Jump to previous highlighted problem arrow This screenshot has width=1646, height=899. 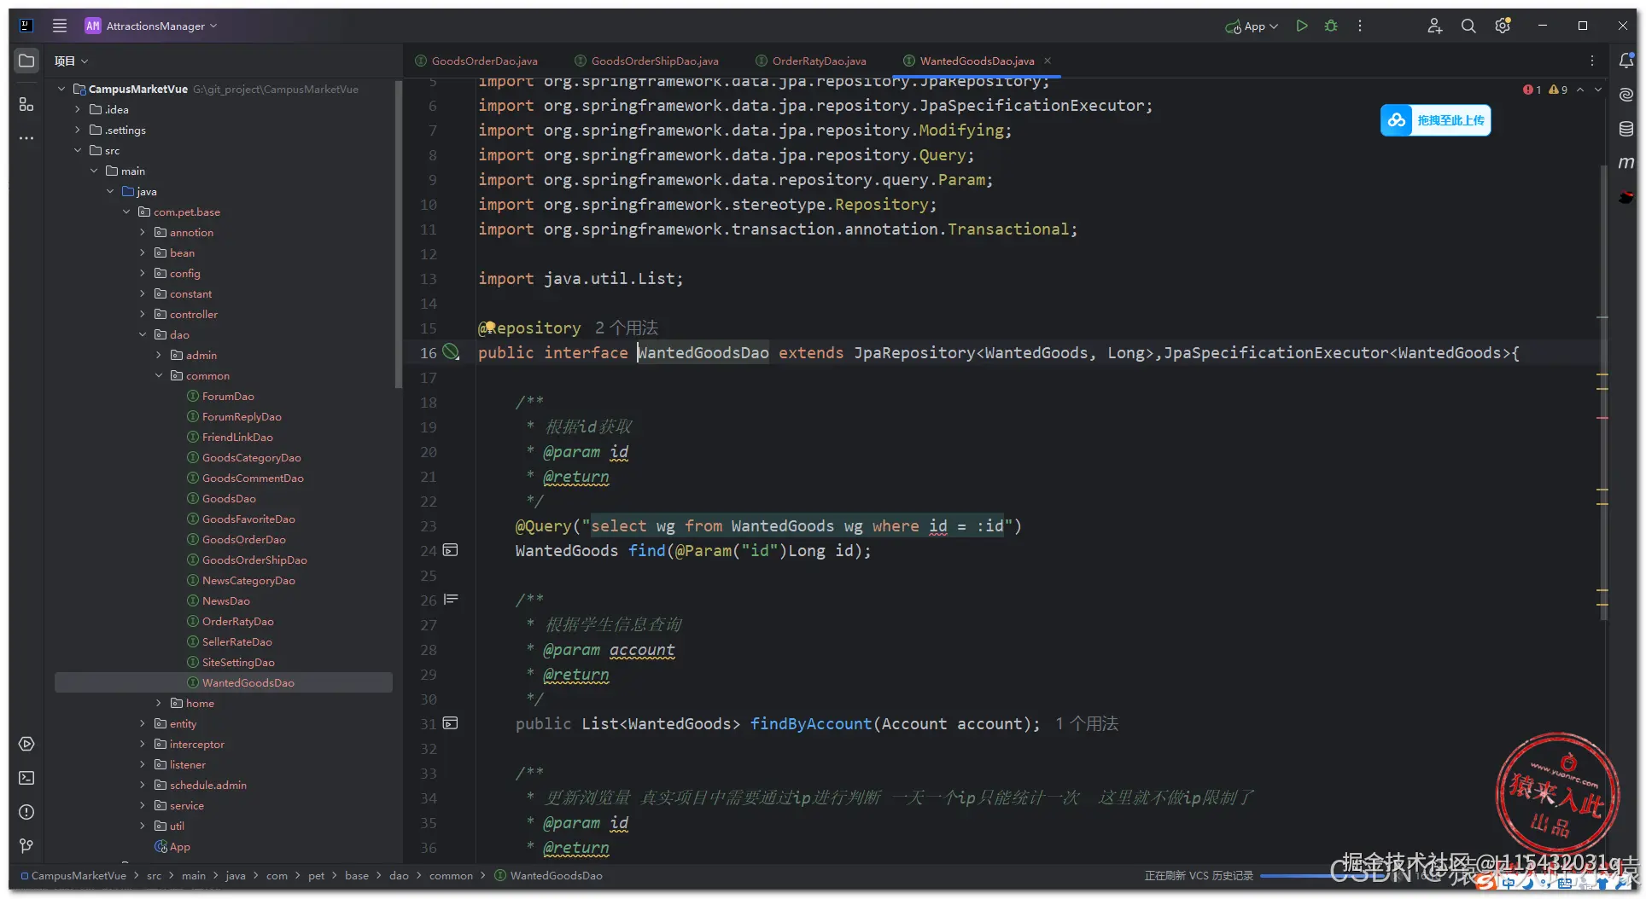pyautogui.click(x=1580, y=90)
